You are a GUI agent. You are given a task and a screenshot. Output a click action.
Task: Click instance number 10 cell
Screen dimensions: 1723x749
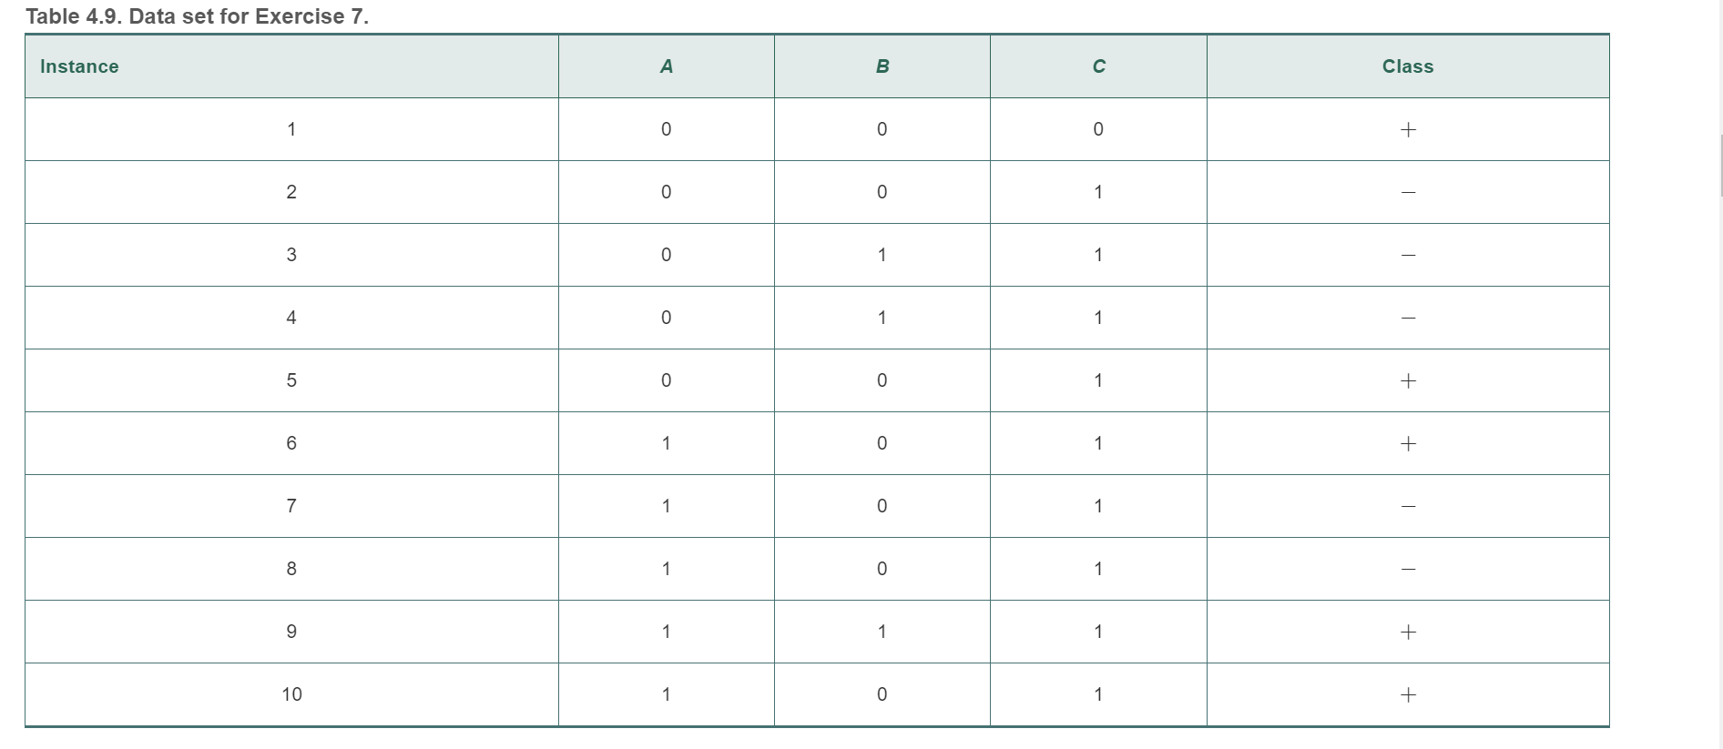pyautogui.click(x=291, y=694)
